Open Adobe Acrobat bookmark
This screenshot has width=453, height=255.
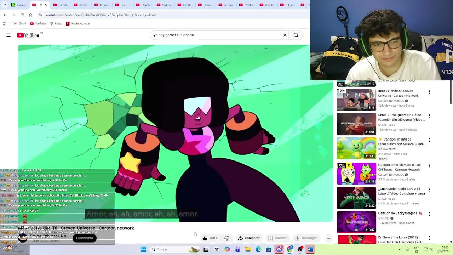tap(78, 23)
